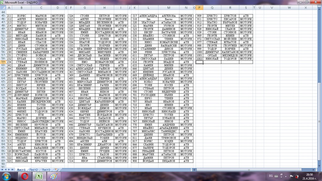The height and width of the screenshot is (181, 322).
Task: Click the active empty cell P59
Action: pos(199,62)
